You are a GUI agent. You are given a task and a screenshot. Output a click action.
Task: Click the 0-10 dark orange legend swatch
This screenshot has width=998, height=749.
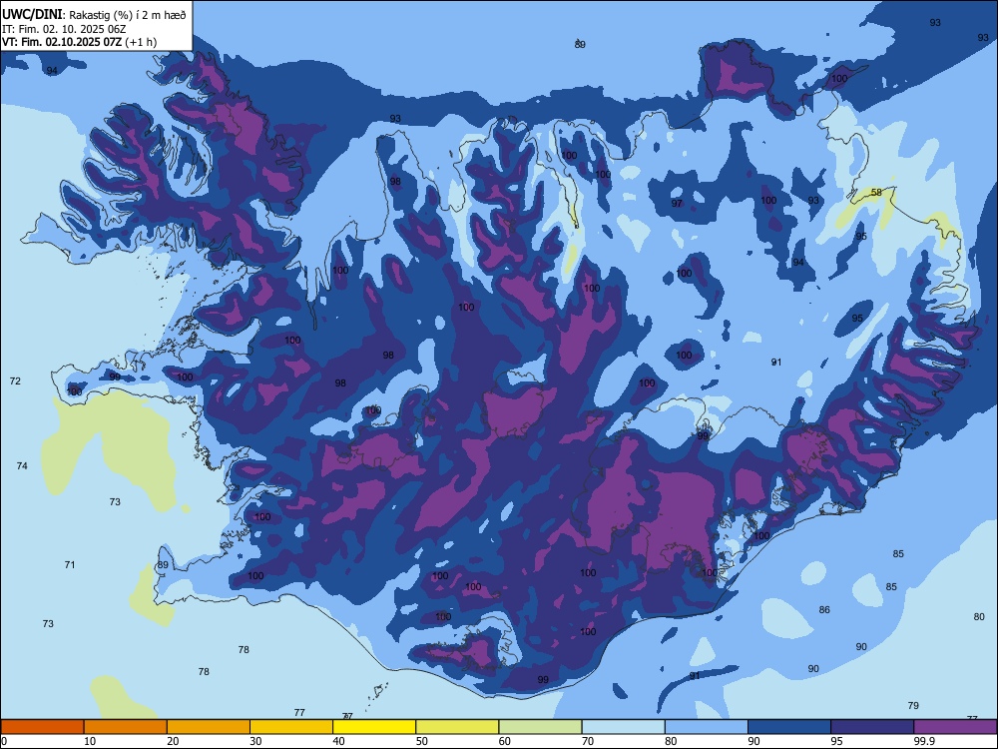[42, 727]
